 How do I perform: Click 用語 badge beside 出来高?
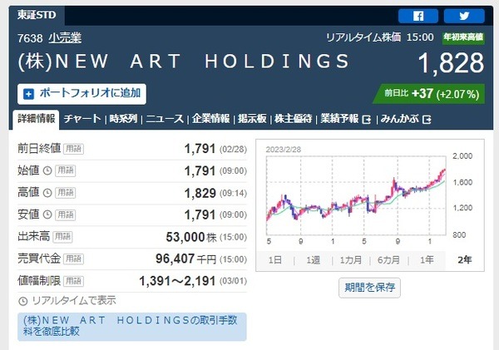(72, 236)
